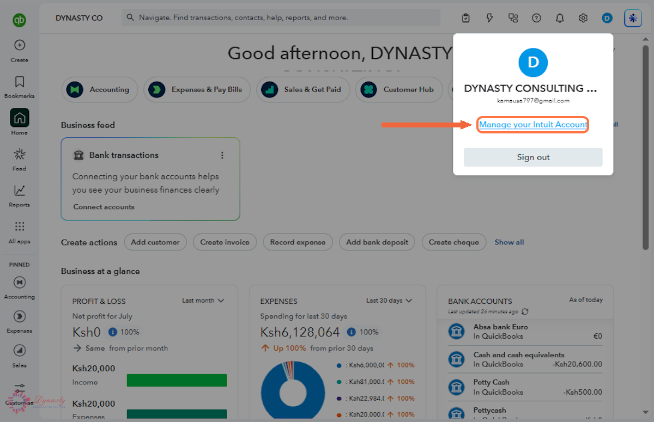Click Cash and cash equivalents row
This screenshot has height=422, width=654.
525,359
